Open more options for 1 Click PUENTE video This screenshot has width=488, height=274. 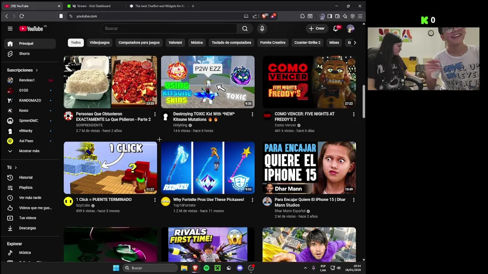click(155, 200)
